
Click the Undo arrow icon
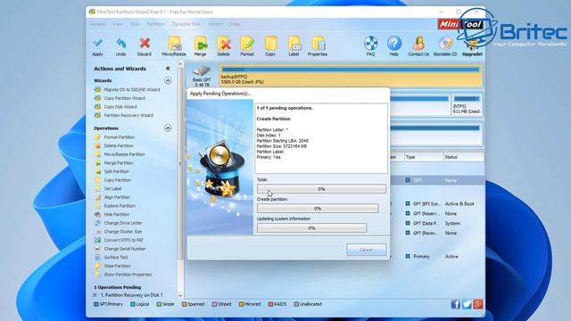coord(120,43)
